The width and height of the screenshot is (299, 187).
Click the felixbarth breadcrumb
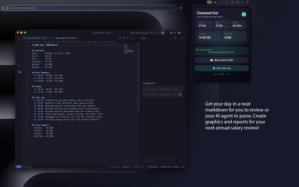(36, 42)
